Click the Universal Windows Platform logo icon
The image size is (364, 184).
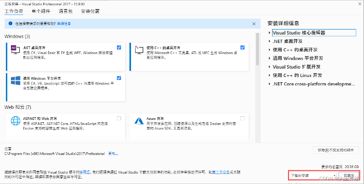pyautogui.click(x=15, y=81)
